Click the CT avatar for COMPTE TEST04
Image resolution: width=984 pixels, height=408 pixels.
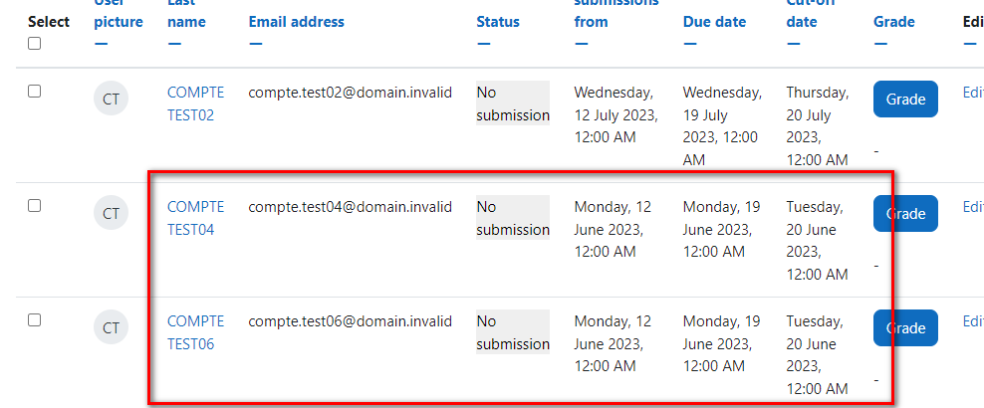112,214
